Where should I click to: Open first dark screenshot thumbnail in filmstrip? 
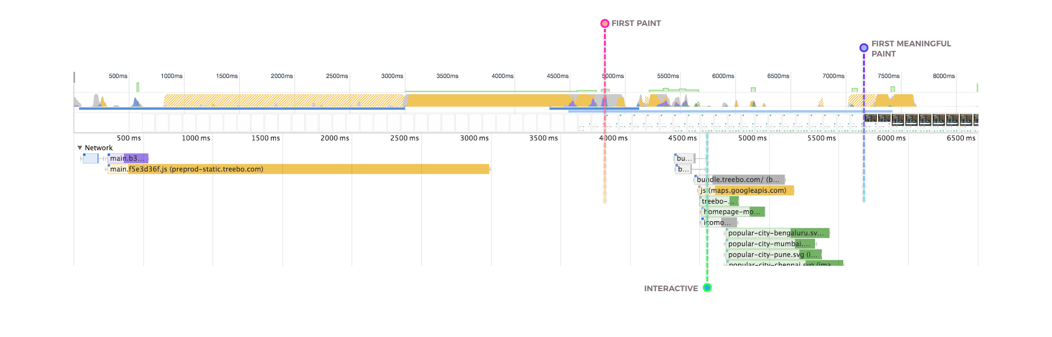point(870,119)
